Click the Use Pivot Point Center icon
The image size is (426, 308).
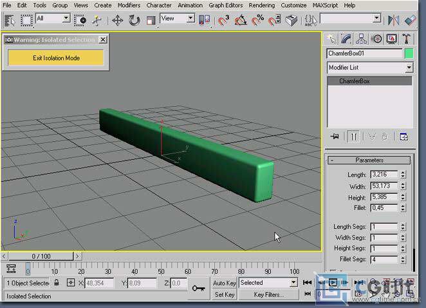coord(205,21)
